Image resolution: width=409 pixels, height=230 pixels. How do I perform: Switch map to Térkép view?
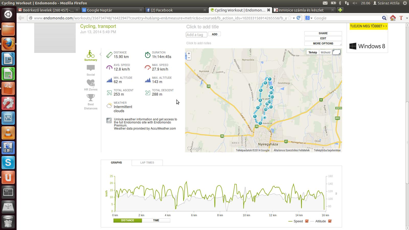click(x=313, y=52)
